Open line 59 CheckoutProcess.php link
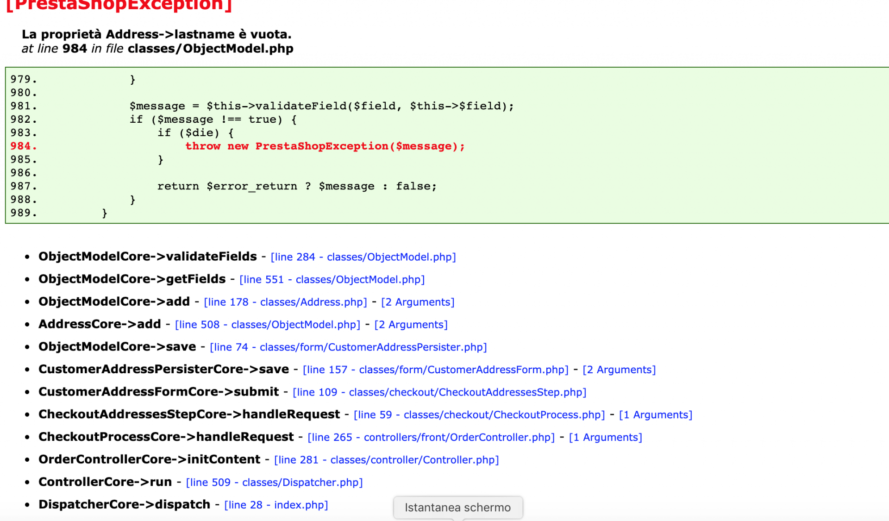 tap(479, 415)
